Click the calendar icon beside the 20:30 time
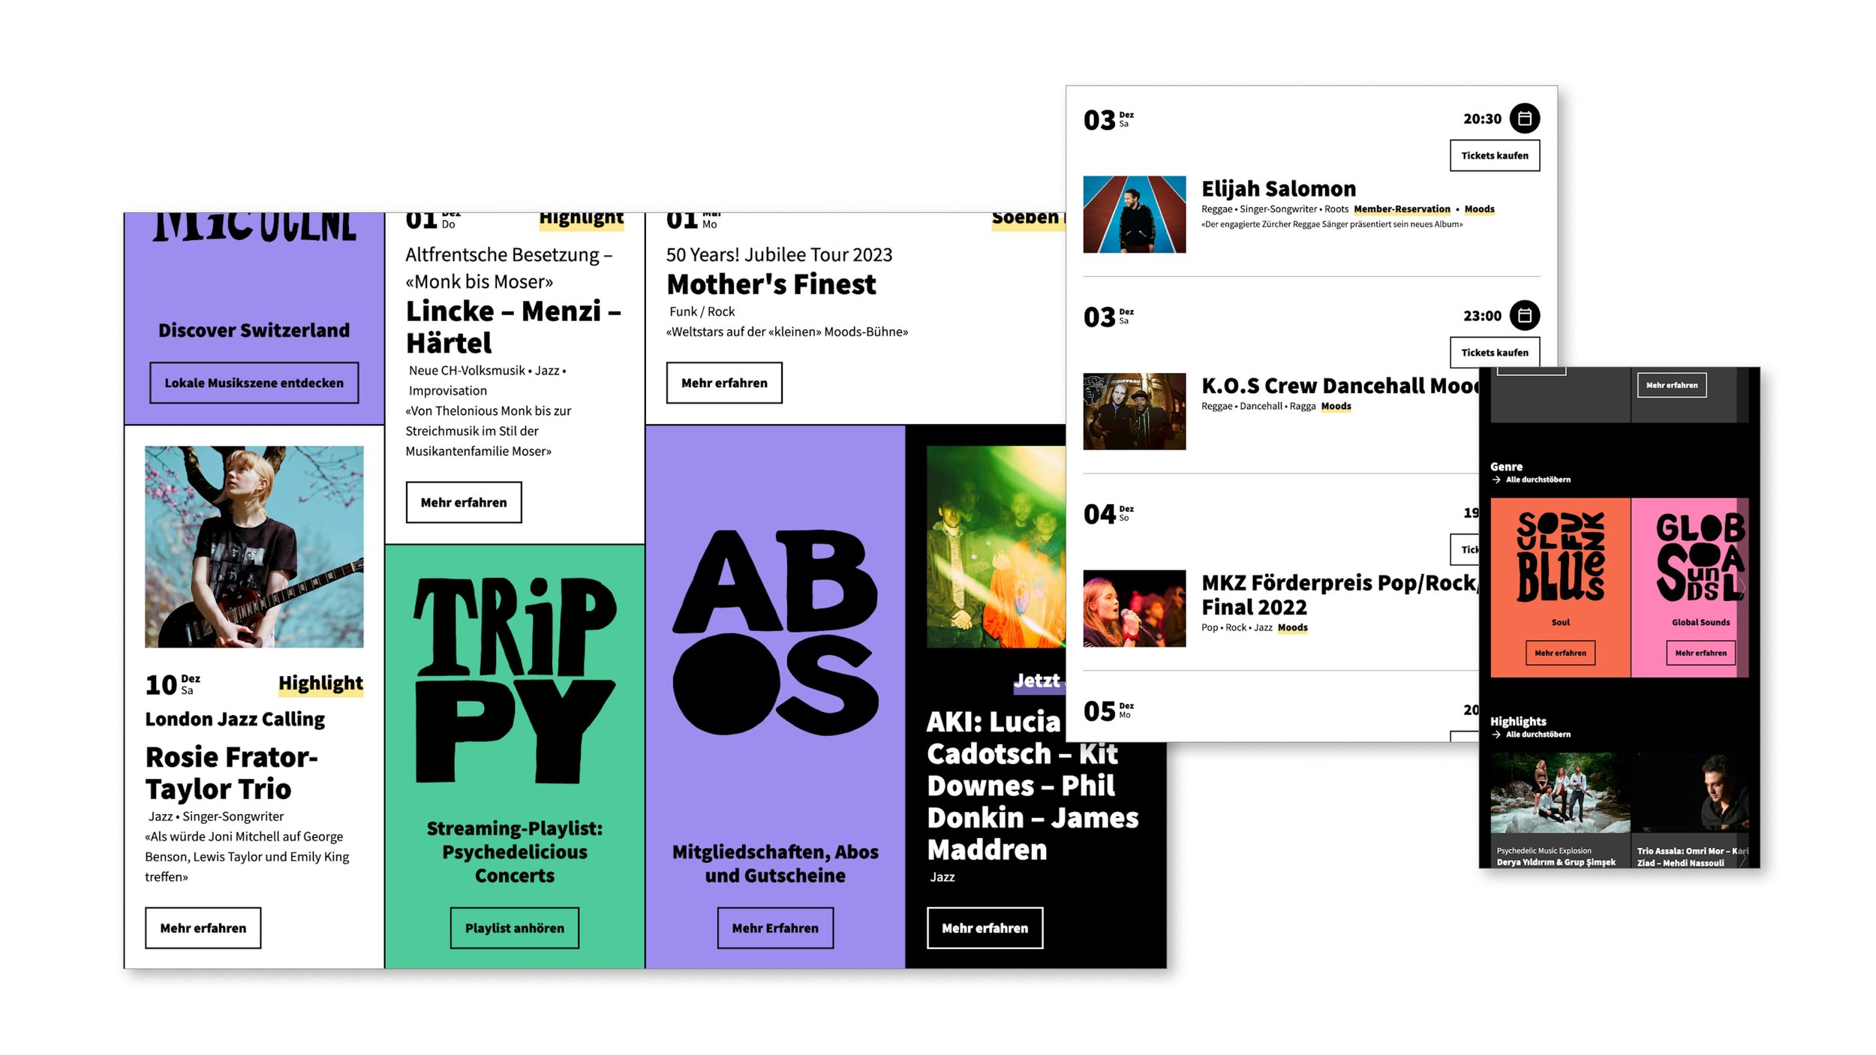This screenshot has width=1876, height=1055. coord(1524,119)
